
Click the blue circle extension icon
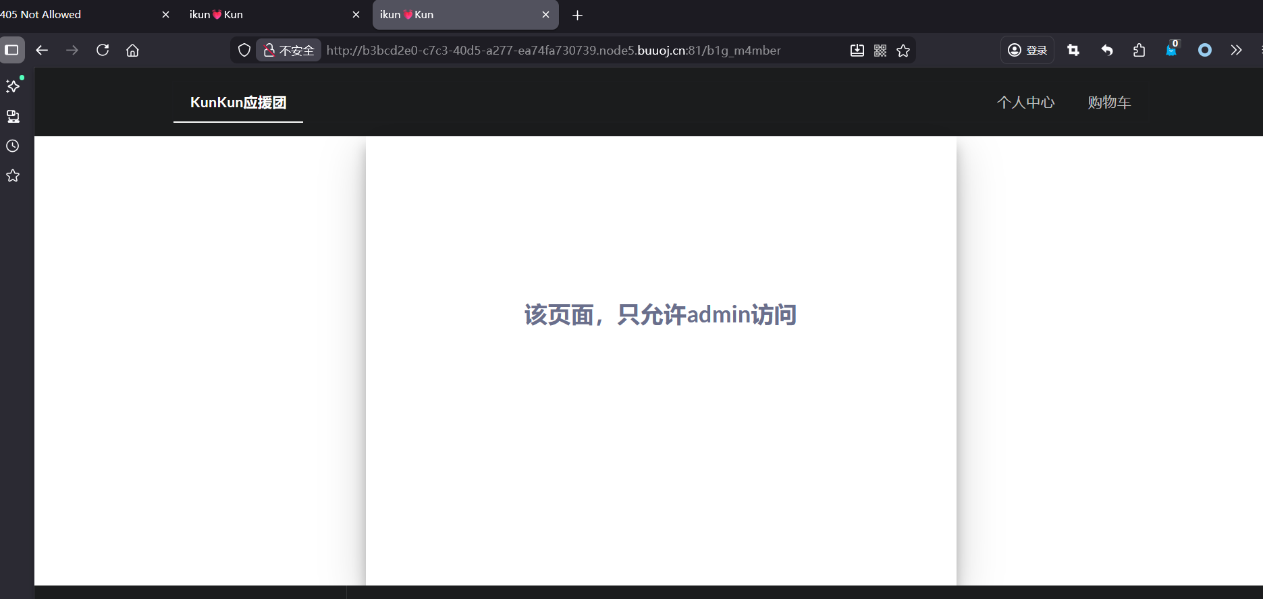(x=1205, y=50)
